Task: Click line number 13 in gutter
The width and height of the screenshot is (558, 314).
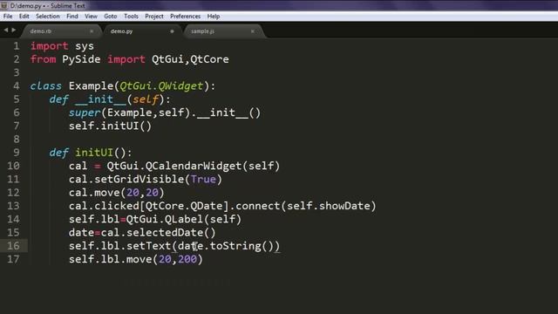Action: click(14, 206)
